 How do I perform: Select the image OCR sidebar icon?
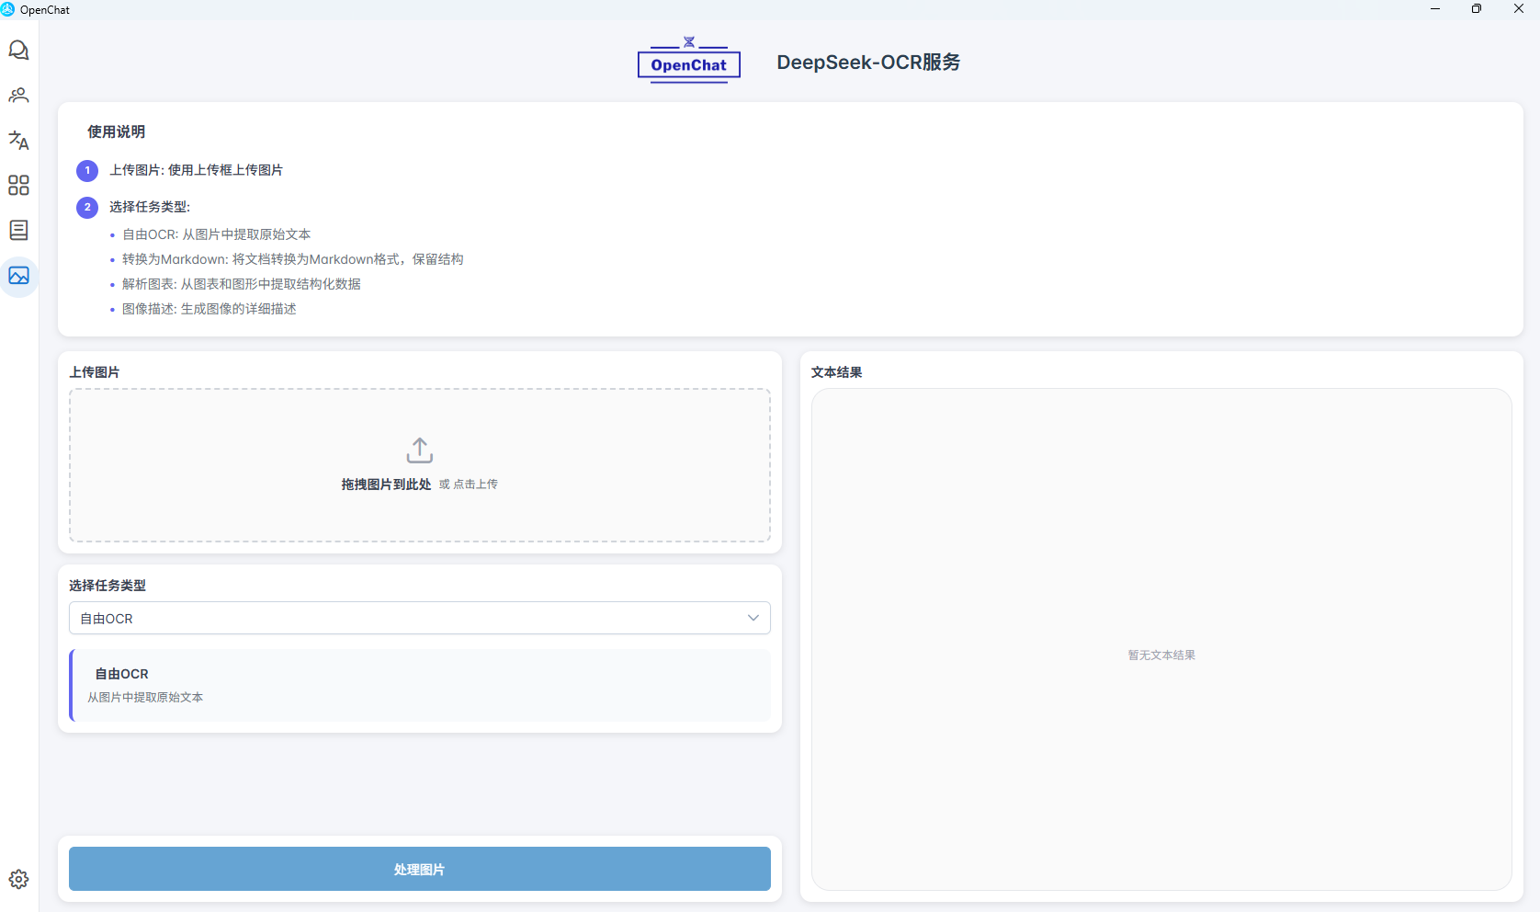click(18, 276)
